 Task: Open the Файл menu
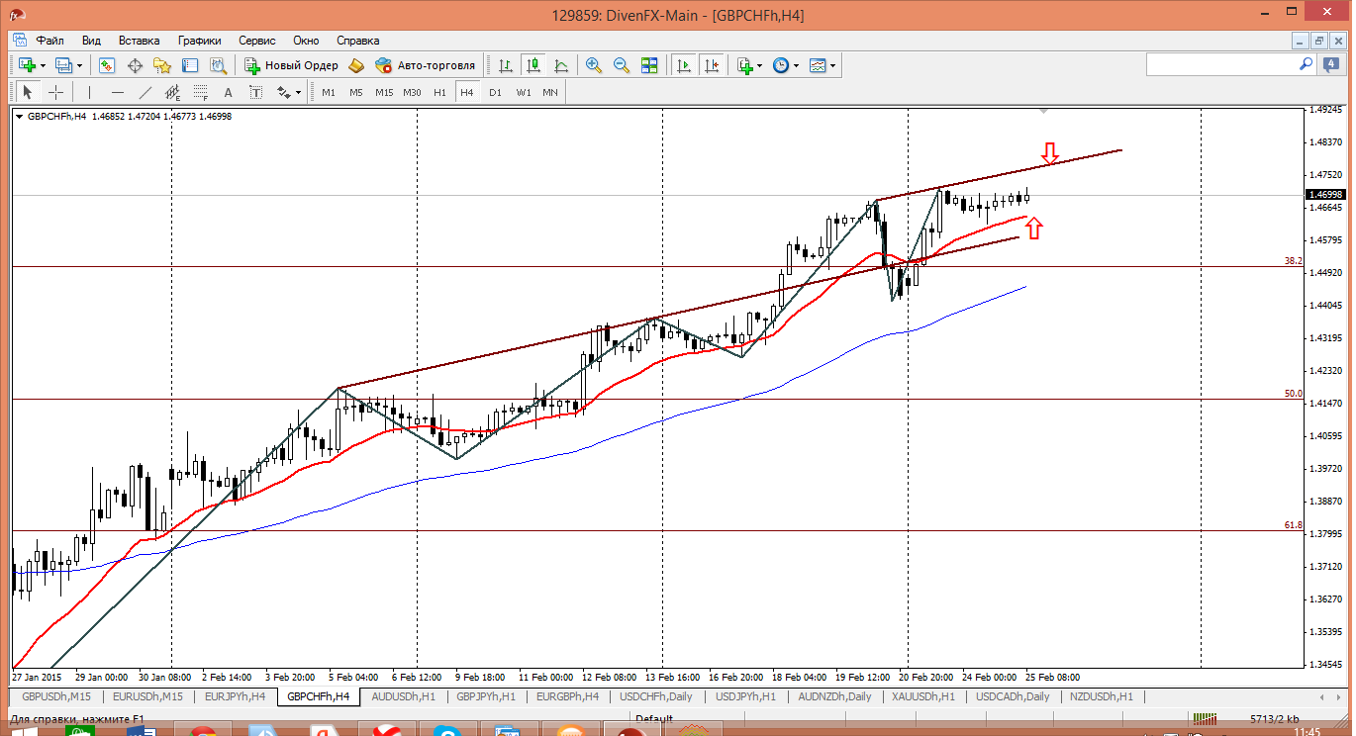(x=50, y=41)
